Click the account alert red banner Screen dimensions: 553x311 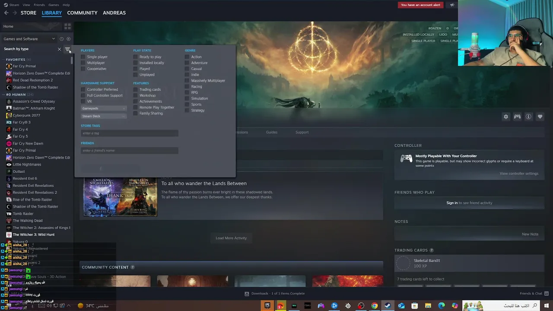(x=420, y=5)
